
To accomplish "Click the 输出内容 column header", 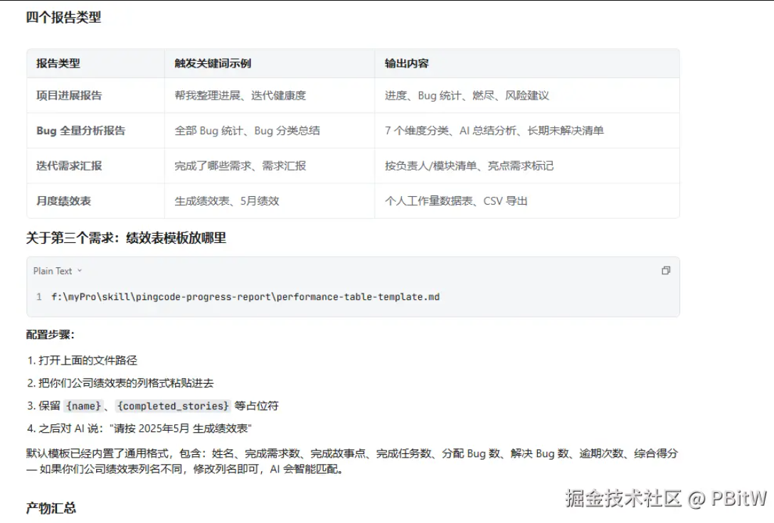I will (x=407, y=63).
